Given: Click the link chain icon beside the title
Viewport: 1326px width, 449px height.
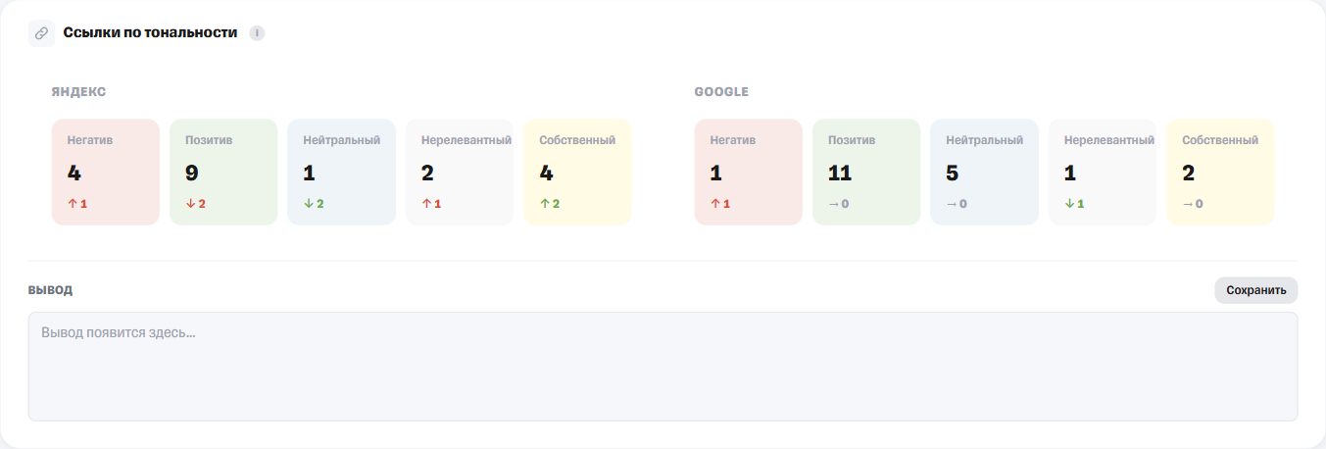Looking at the screenshot, I should click(x=42, y=32).
